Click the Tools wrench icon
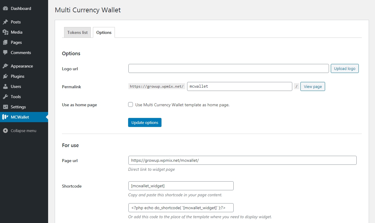375x223 pixels. click(5, 97)
